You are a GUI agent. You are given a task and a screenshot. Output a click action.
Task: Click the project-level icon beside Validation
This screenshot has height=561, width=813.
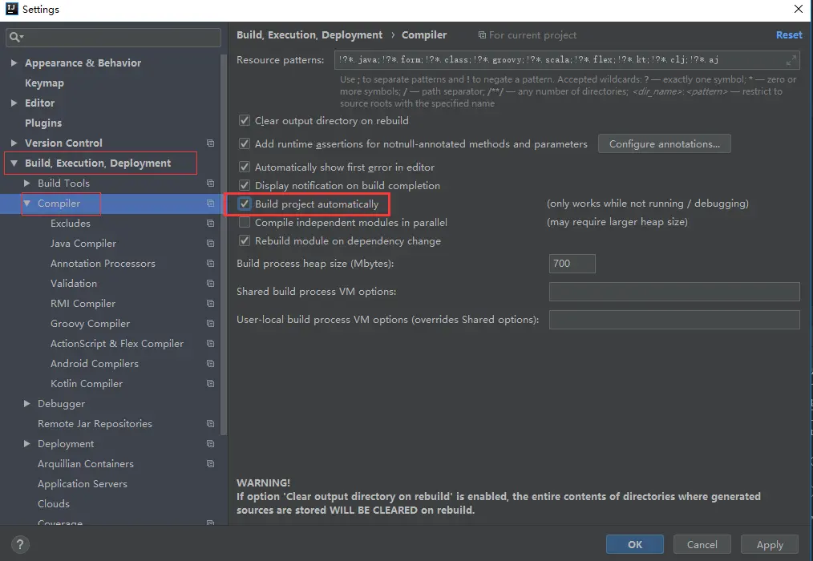[211, 284]
